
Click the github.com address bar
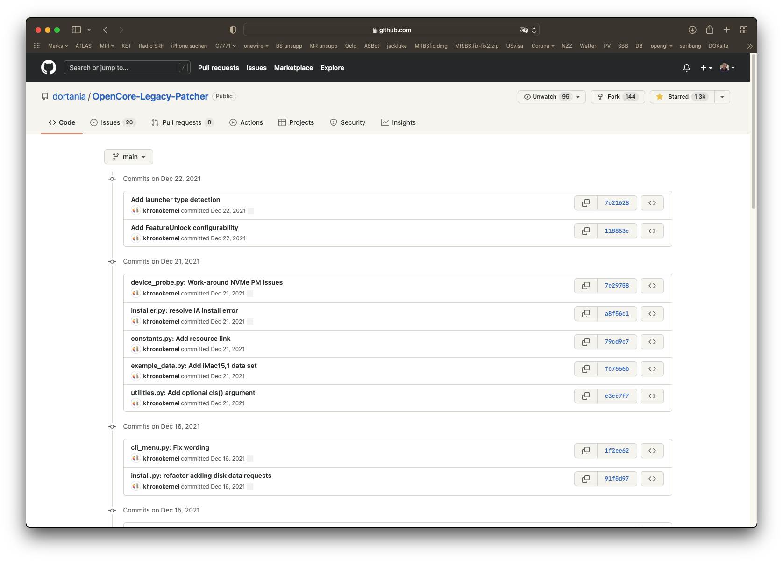coord(391,30)
